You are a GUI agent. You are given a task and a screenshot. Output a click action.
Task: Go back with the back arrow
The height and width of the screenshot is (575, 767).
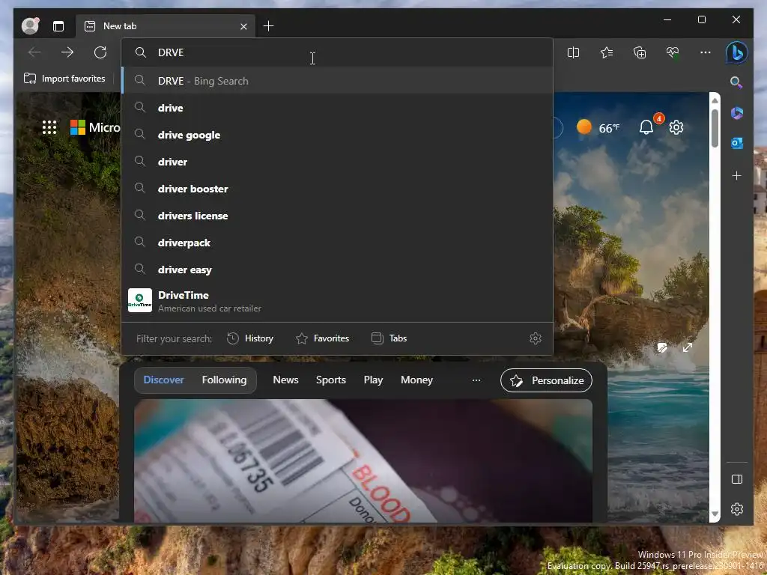pos(34,52)
